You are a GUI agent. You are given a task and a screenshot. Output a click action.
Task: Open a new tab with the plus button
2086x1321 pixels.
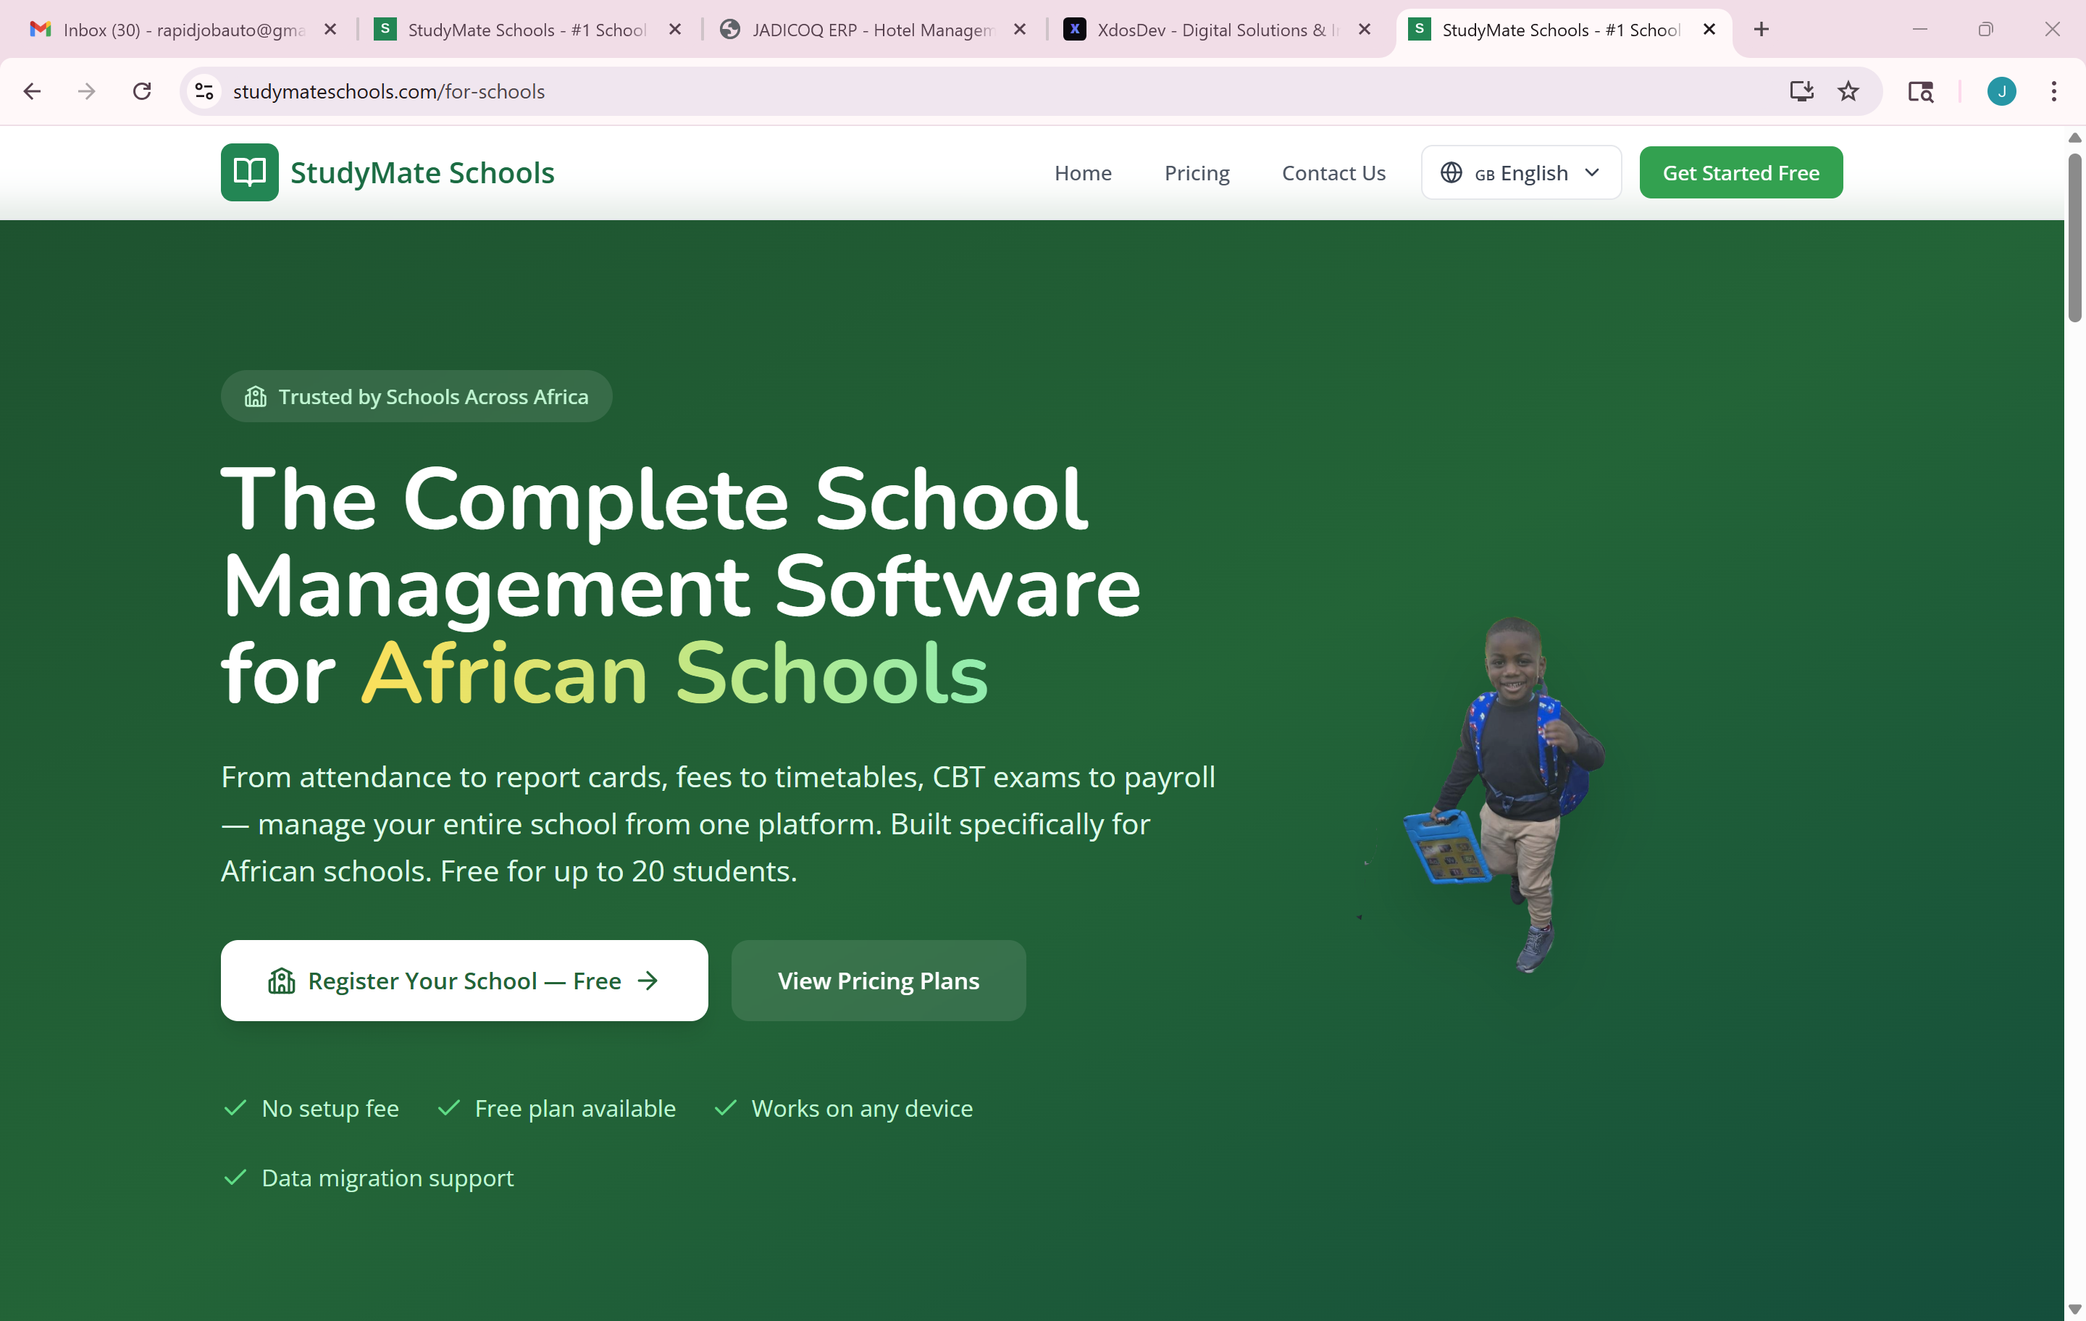1761,30
